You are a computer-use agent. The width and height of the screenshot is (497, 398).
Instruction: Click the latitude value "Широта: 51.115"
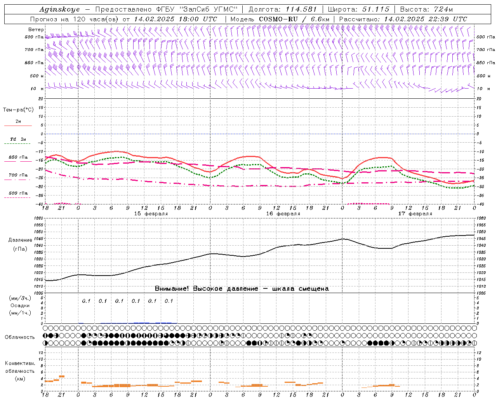pyautogui.click(x=358, y=9)
